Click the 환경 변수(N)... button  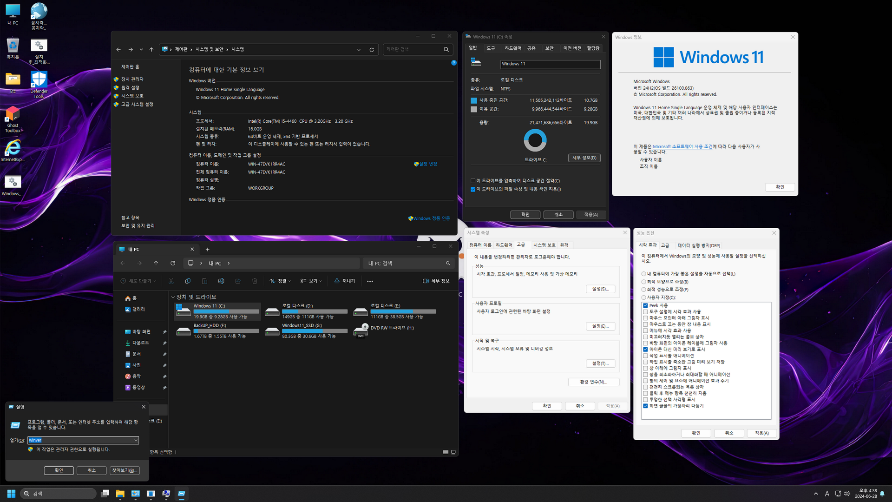pos(593,382)
